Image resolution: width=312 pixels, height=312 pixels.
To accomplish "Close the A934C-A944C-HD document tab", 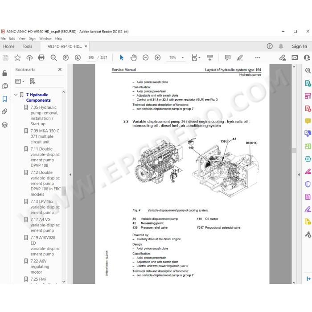I will pos(86,46).
